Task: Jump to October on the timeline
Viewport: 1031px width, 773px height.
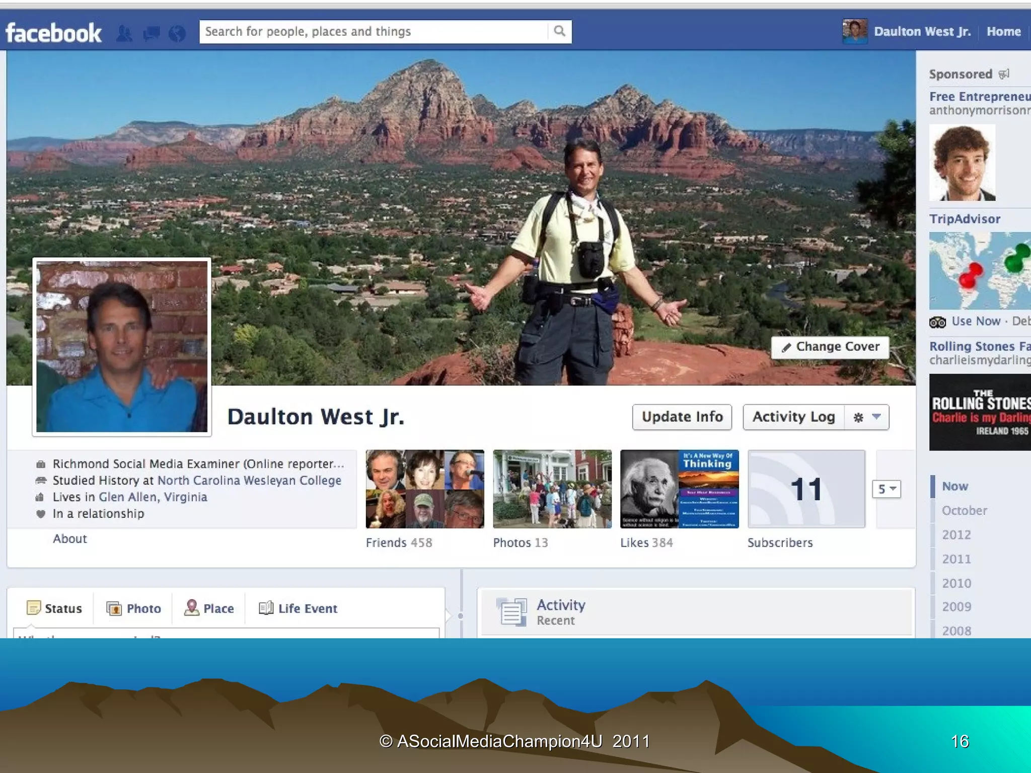Action: click(x=964, y=511)
